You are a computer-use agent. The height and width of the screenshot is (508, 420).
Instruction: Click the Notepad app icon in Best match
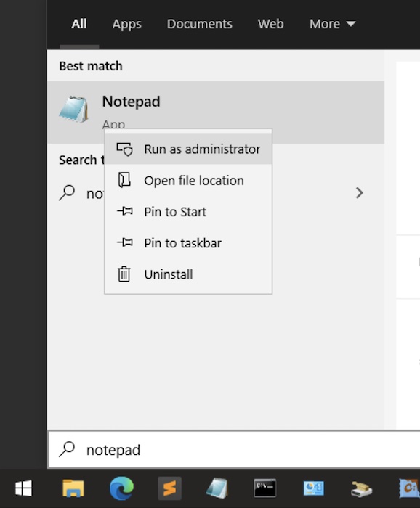(x=73, y=110)
